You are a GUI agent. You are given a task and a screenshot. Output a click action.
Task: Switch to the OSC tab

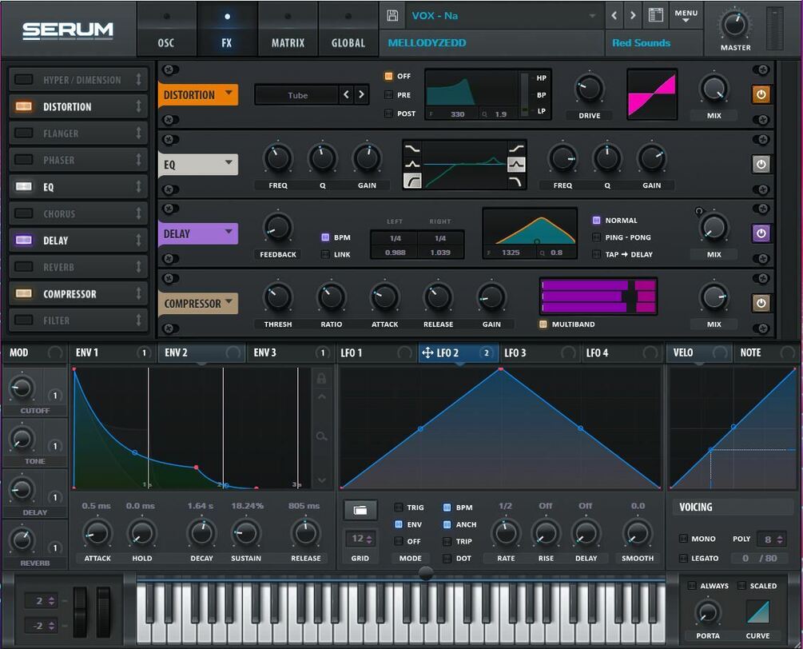166,30
